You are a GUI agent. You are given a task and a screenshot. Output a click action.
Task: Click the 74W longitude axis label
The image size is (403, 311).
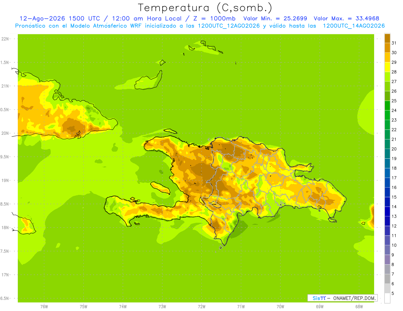[123, 307]
